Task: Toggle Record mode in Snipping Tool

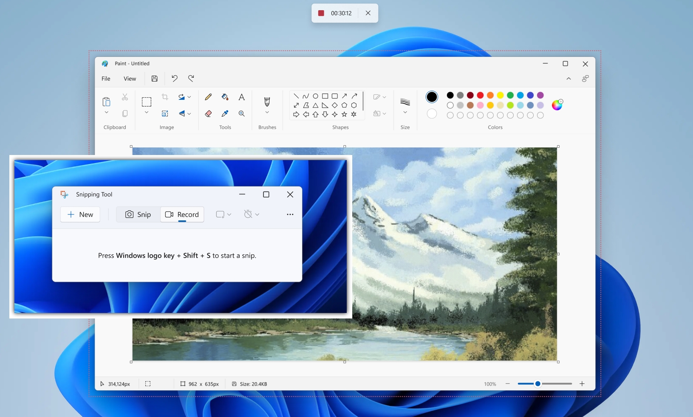Action: pyautogui.click(x=182, y=214)
